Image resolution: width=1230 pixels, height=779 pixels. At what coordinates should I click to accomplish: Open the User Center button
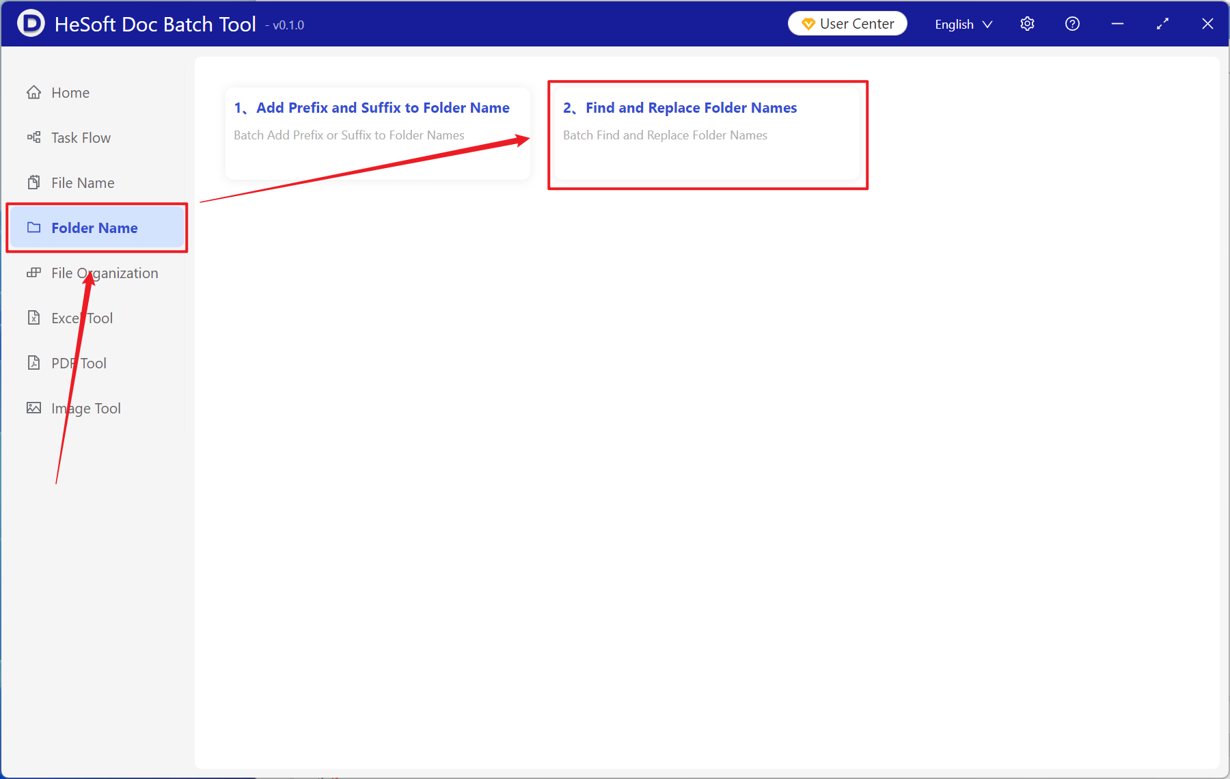click(x=847, y=24)
